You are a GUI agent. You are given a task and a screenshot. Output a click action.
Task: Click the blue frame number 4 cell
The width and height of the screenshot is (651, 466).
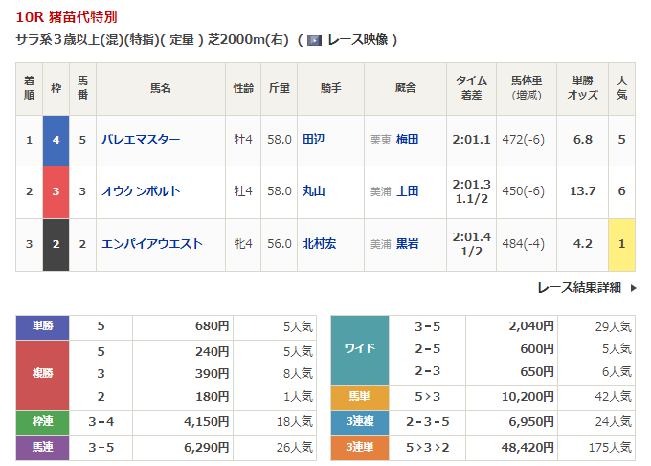click(x=56, y=140)
